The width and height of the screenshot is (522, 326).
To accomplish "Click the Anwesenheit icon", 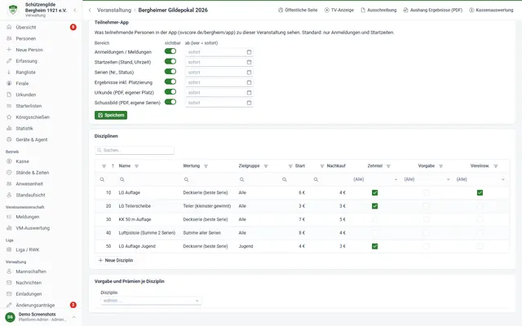I will tap(9, 183).
